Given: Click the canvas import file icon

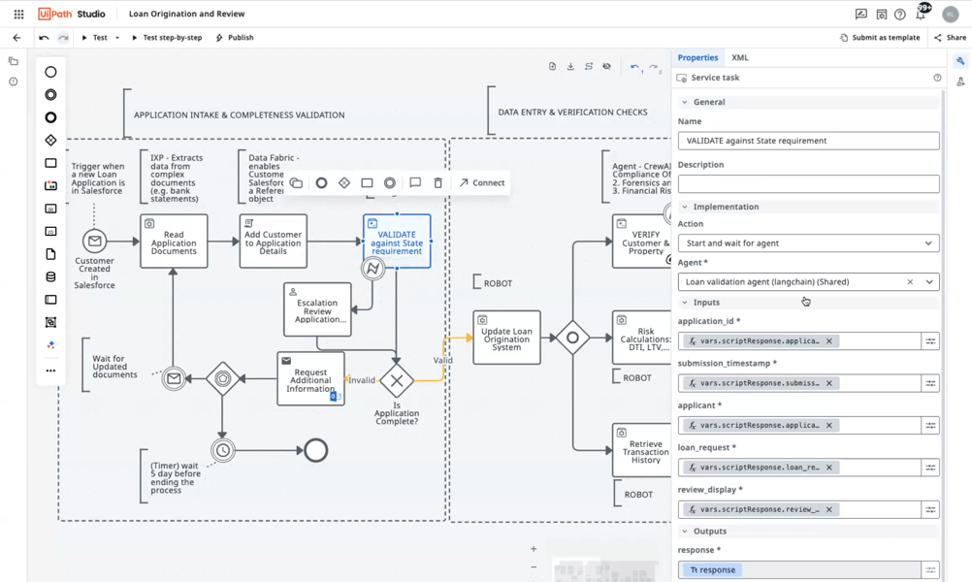Looking at the screenshot, I should [x=552, y=66].
